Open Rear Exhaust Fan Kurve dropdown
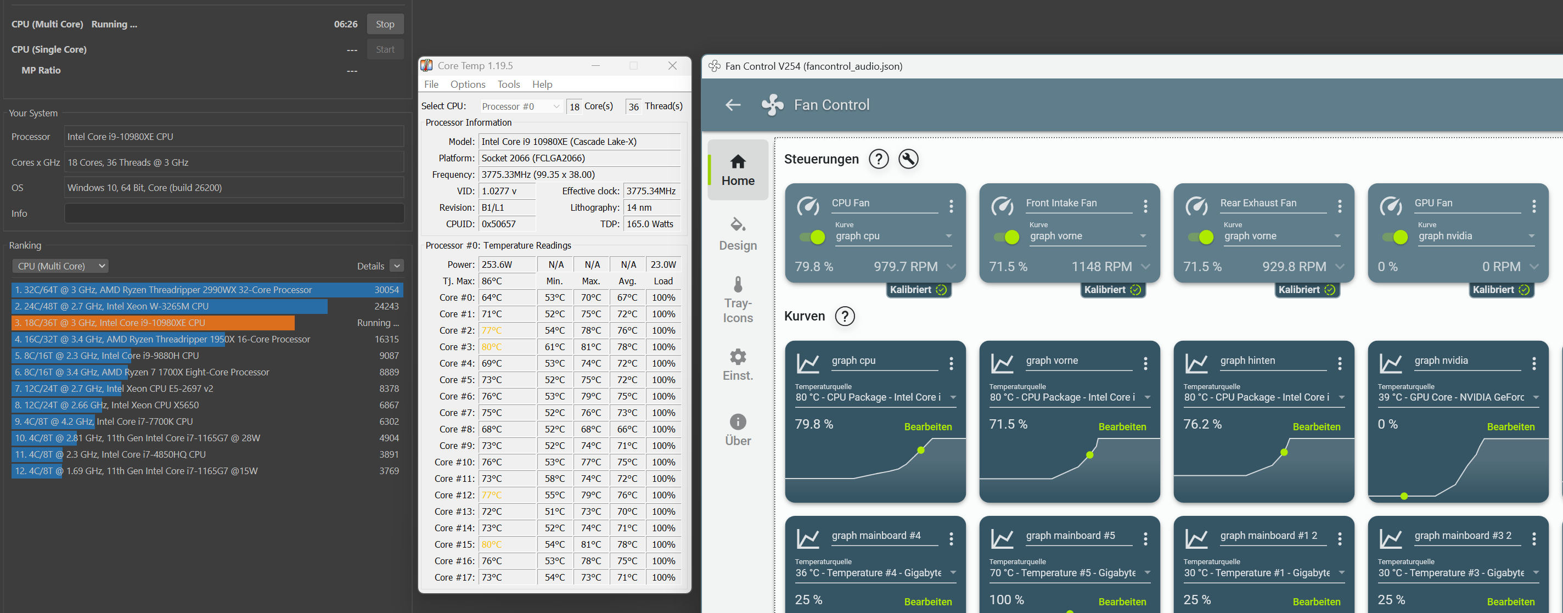 click(1281, 236)
